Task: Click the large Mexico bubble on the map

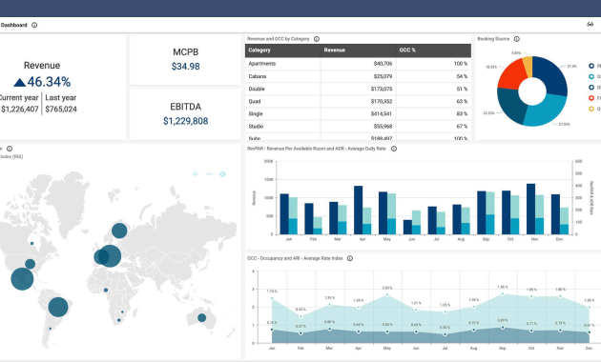Action: [22, 279]
